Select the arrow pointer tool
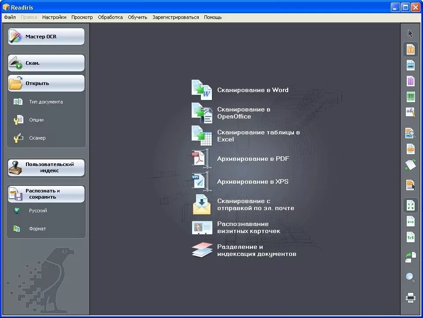Screen dimensions: 423x318 (410, 34)
